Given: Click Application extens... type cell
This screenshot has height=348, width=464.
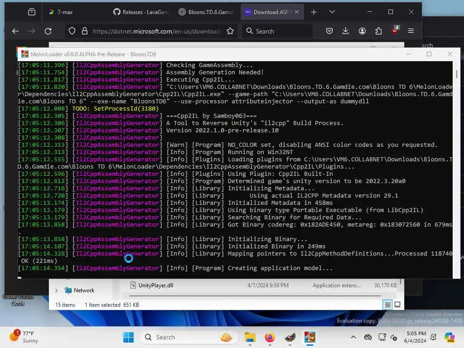Looking at the screenshot, I should [337, 285].
